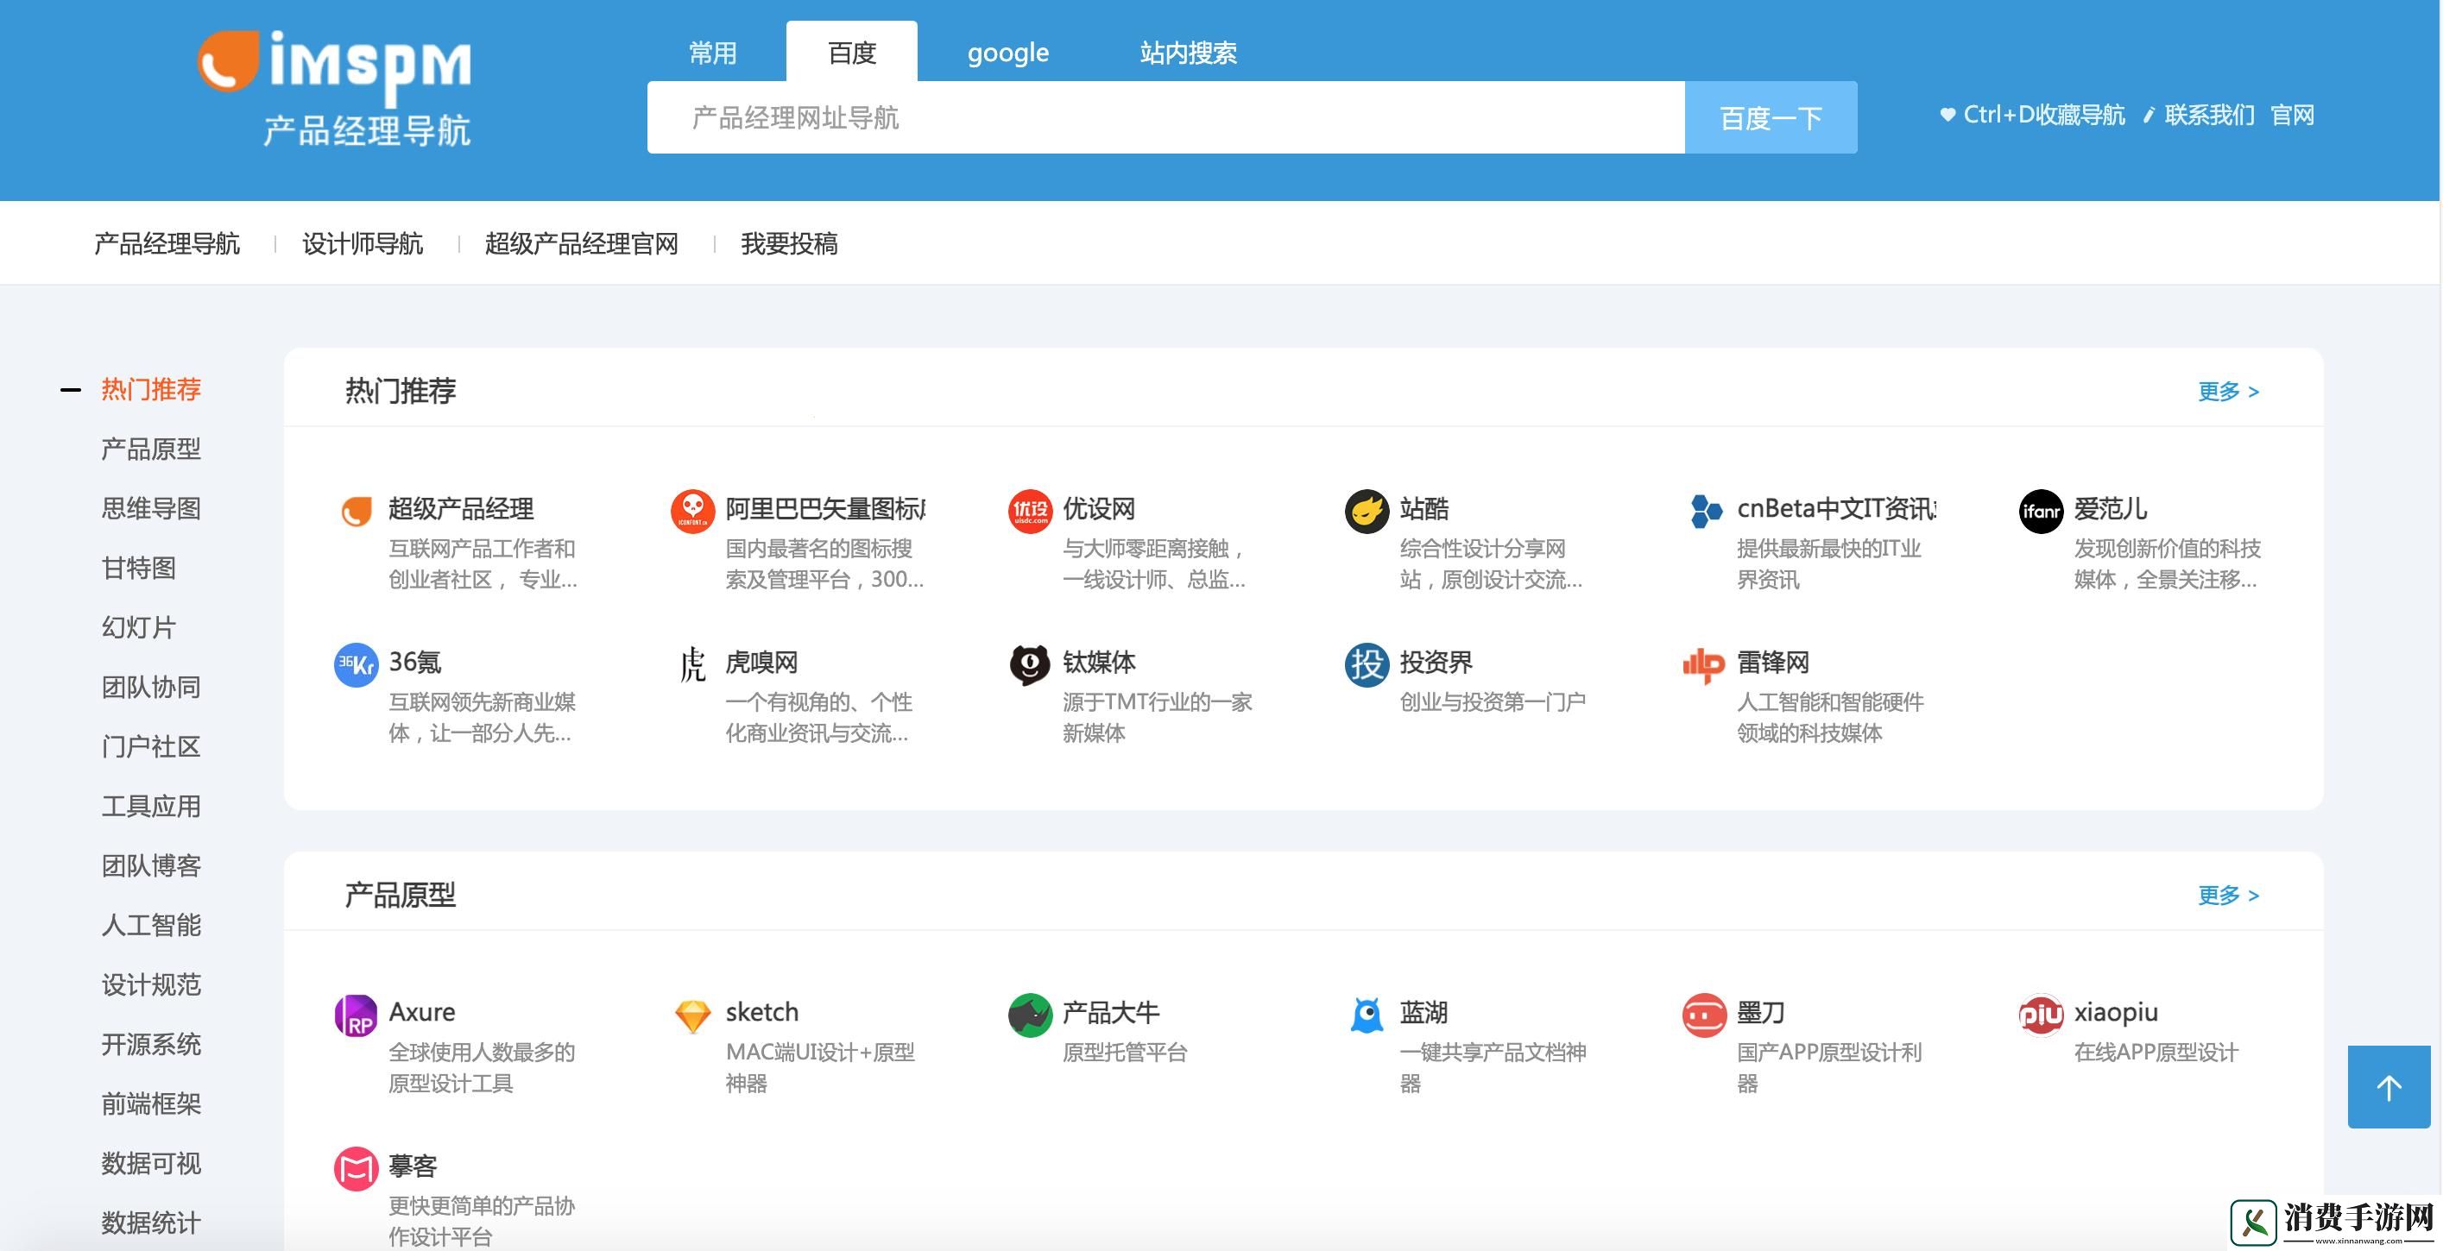Click the pencil icon beside 联系我们

click(x=2148, y=116)
